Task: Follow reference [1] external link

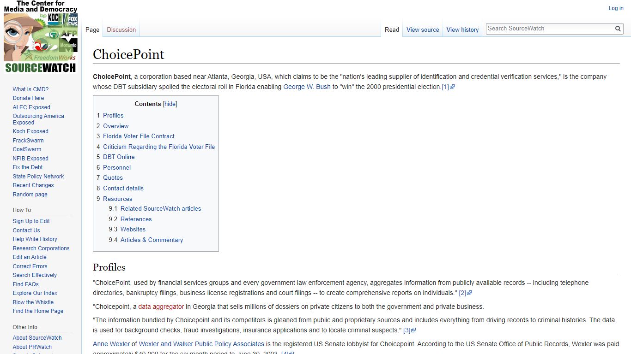Action: click(448, 87)
